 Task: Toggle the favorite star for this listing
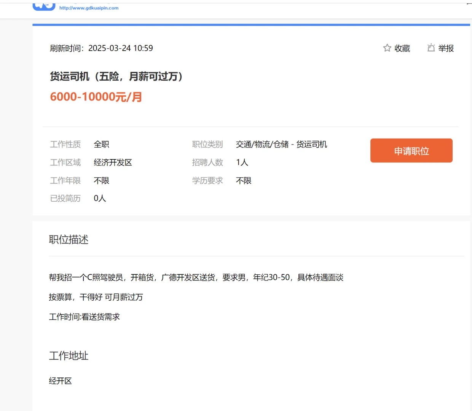click(386, 48)
